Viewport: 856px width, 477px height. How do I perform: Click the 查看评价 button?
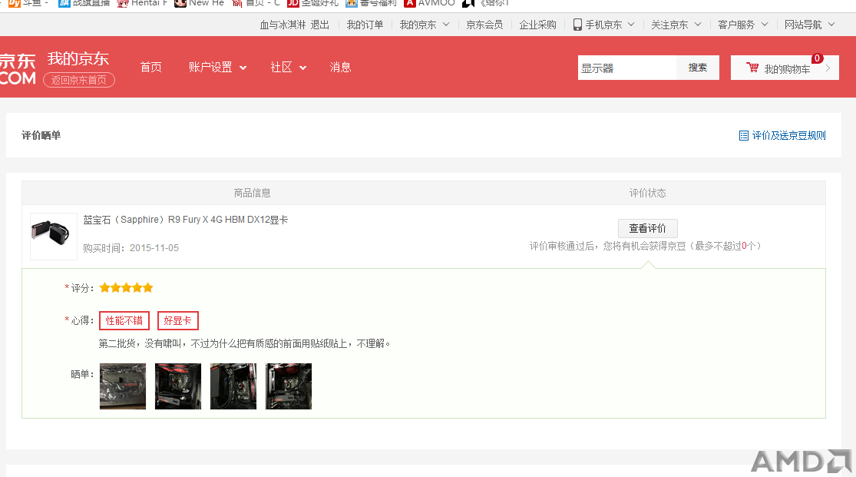pos(647,228)
